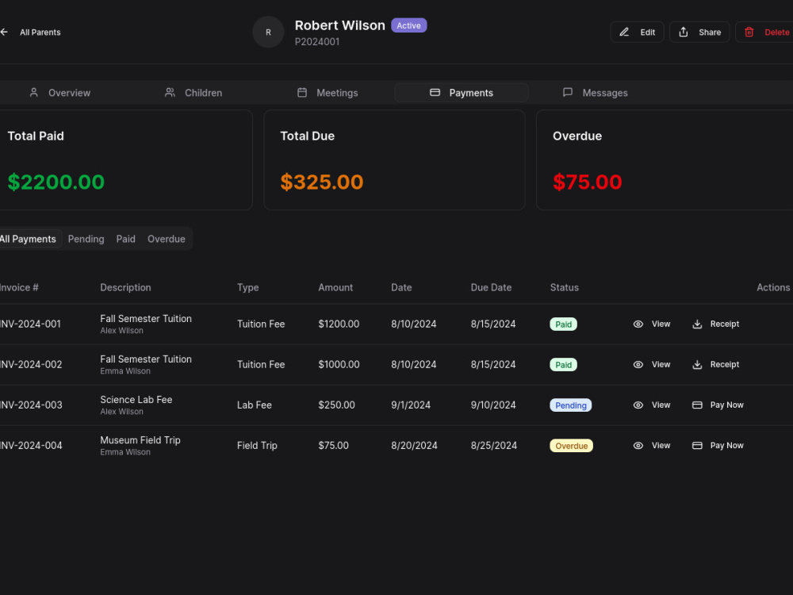This screenshot has width=793, height=595.
Task: Click the Museum Field Trip description
Action: tap(140, 440)
